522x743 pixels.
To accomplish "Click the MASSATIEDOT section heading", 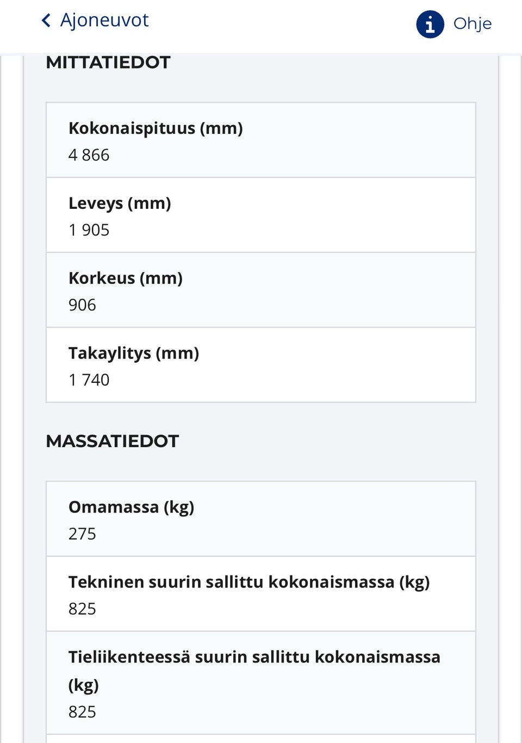I will pyautogui.click(x=112, y=441).
